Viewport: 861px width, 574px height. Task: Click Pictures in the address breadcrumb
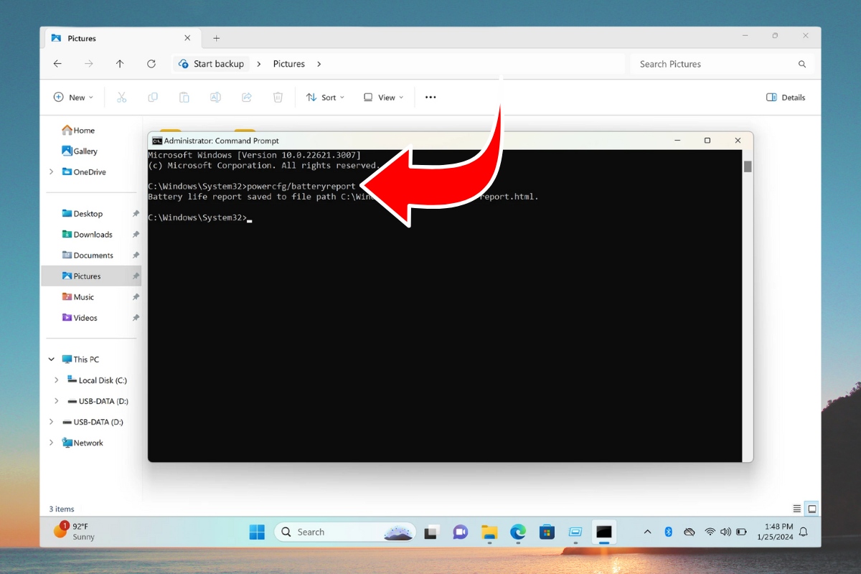289,64
